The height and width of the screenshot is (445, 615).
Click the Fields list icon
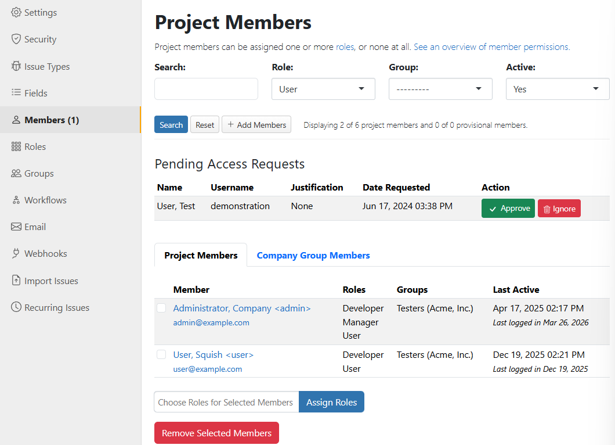click(16, 92)
